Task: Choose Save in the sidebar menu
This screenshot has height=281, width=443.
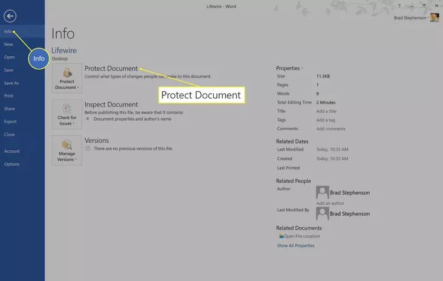Action: 22,70
